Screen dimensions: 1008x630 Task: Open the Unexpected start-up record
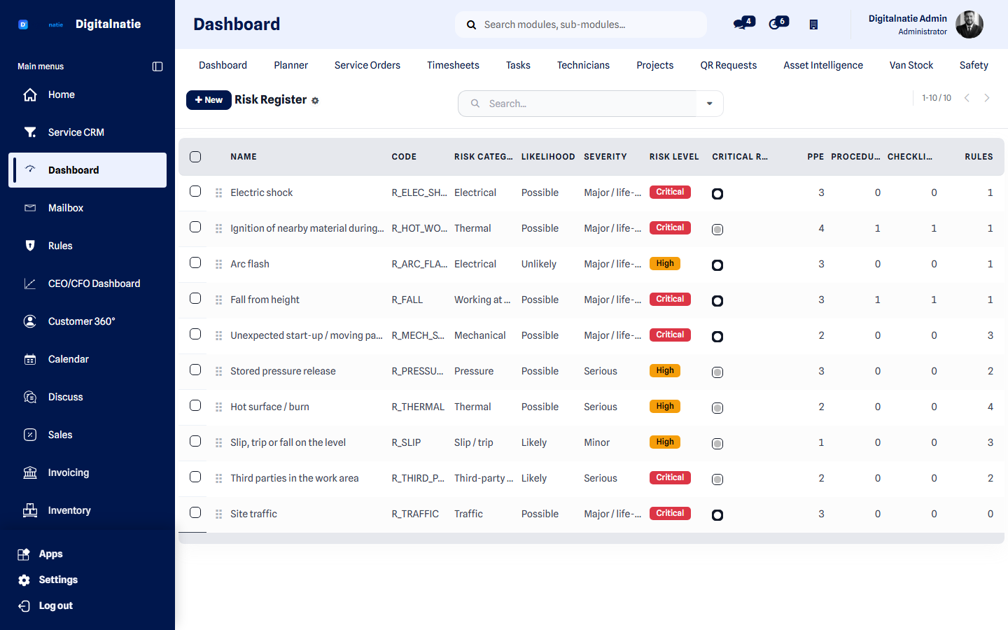pyautogui.click(x=307, y=335)
